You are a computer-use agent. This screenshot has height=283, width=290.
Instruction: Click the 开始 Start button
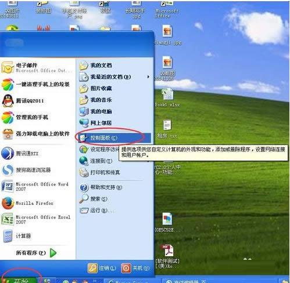pos(19,280)
